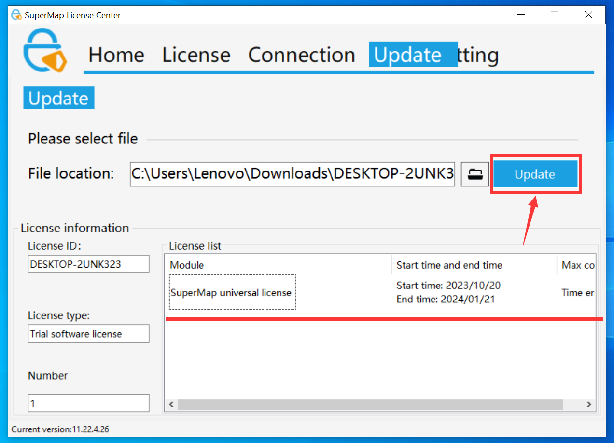Click the File location path field
This screenshot has width=614, height=443.
click(293, 174)
